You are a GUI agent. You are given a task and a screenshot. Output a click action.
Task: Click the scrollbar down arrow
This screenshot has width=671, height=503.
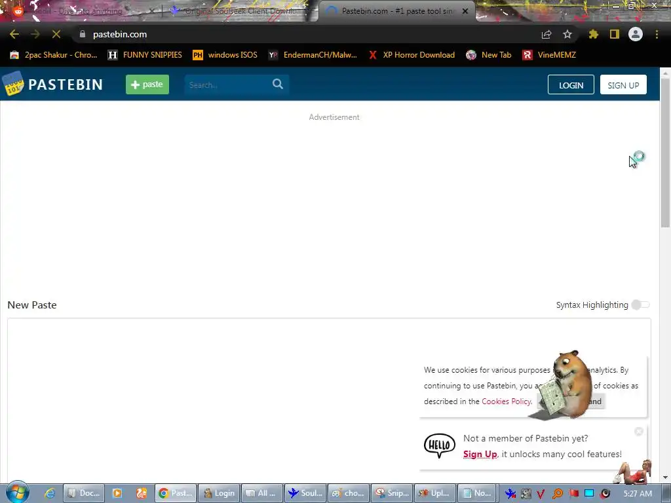click(666, 477)
